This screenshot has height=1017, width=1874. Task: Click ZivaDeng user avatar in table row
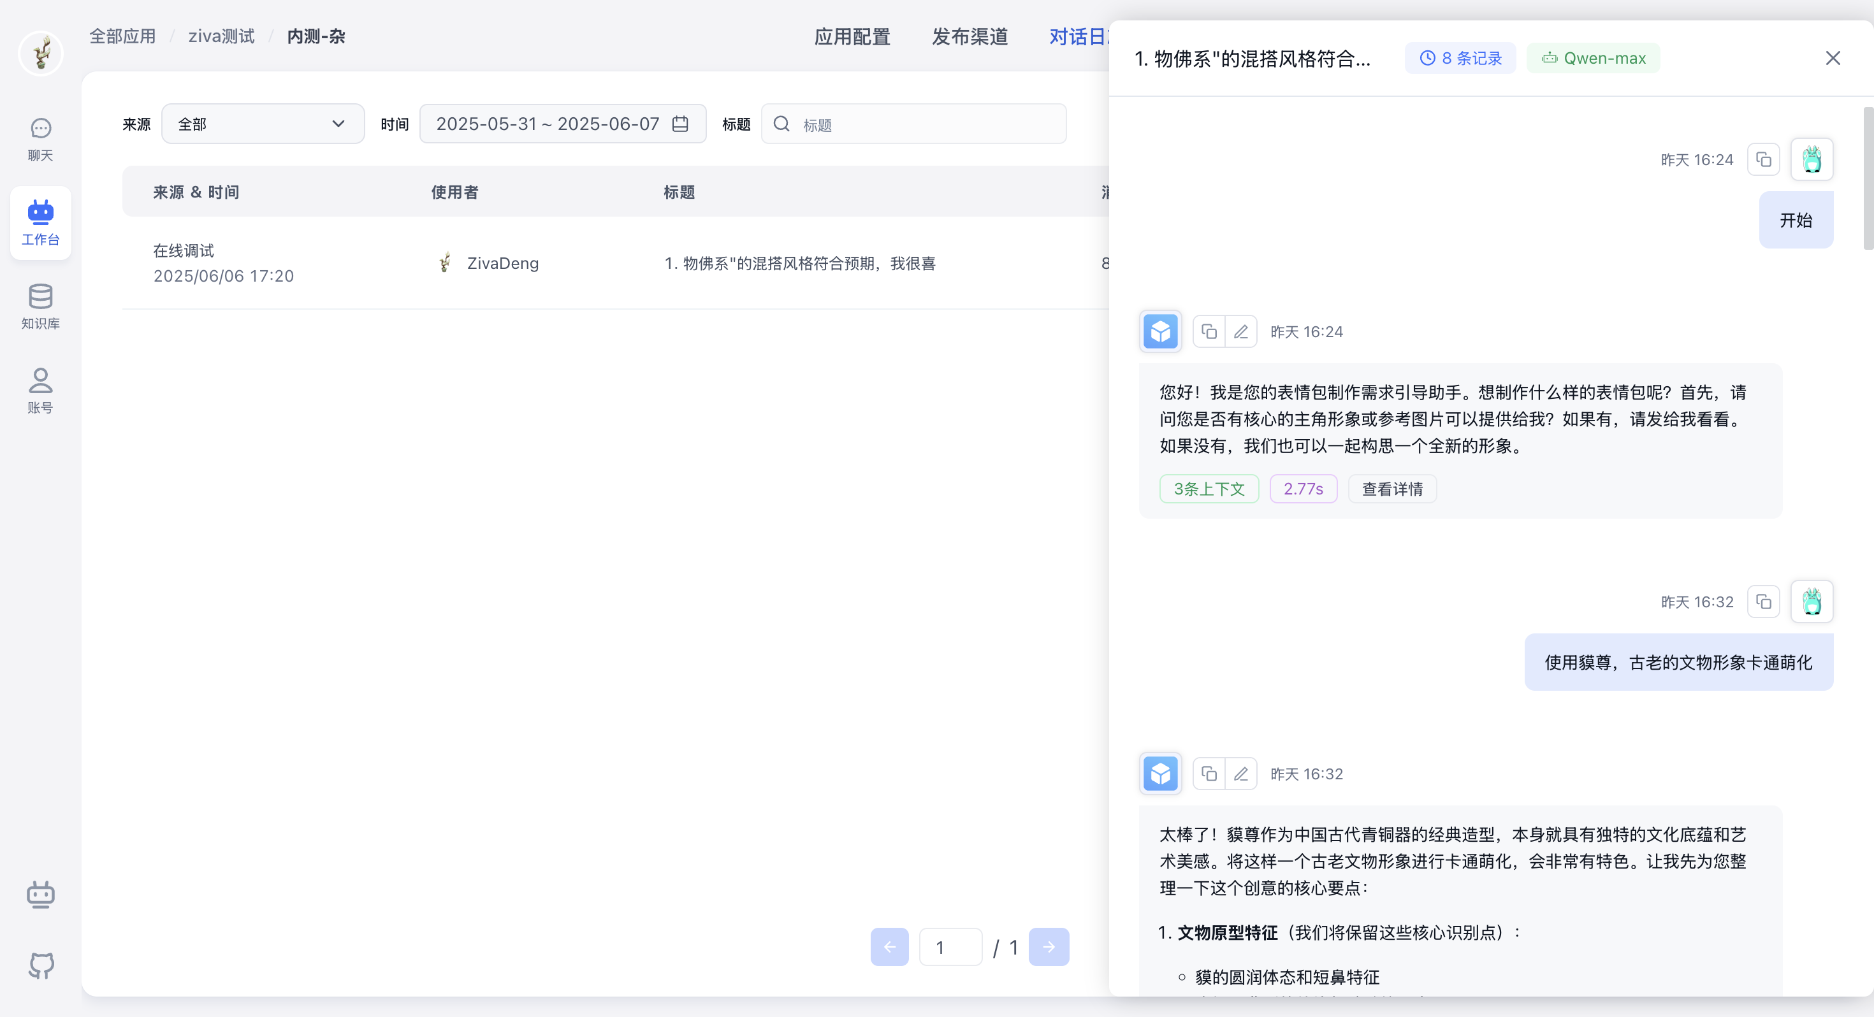[x=444, y=263]
